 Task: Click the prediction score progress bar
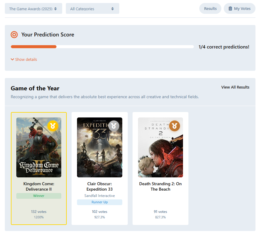click(102, 47)
